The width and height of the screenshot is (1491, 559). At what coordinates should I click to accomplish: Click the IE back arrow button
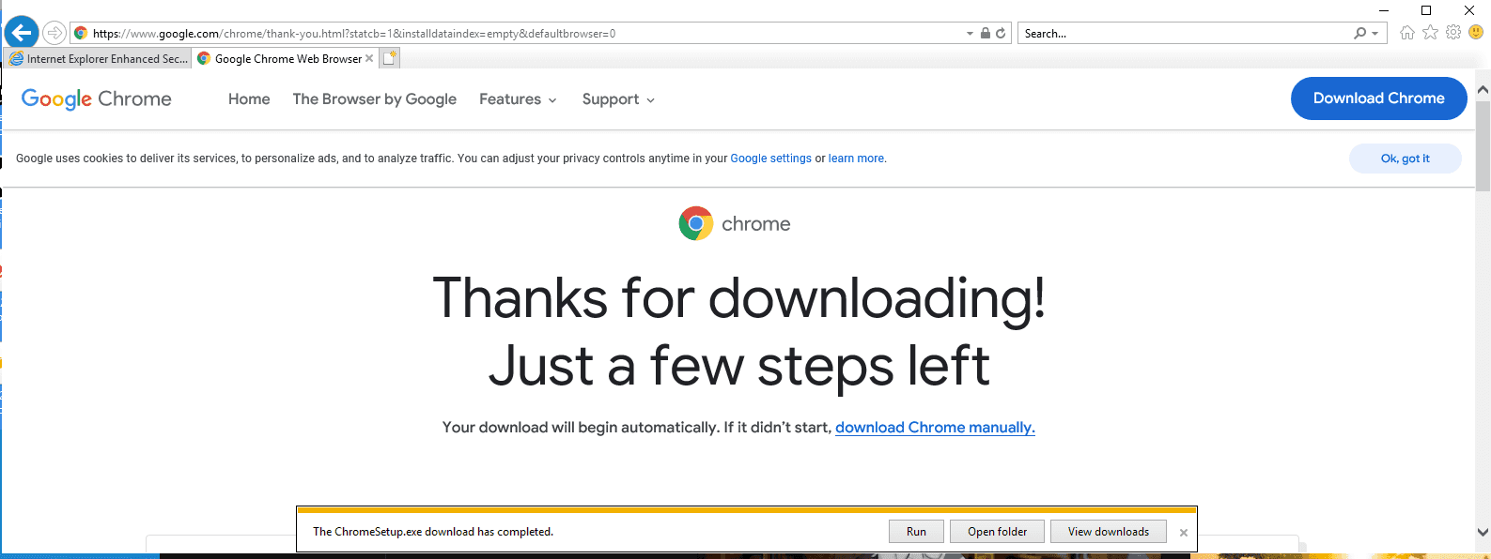22,33
